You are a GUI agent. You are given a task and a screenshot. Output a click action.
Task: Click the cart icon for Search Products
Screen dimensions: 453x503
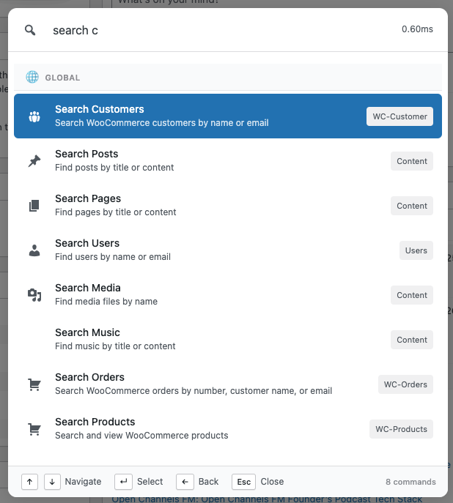point(34,429)
